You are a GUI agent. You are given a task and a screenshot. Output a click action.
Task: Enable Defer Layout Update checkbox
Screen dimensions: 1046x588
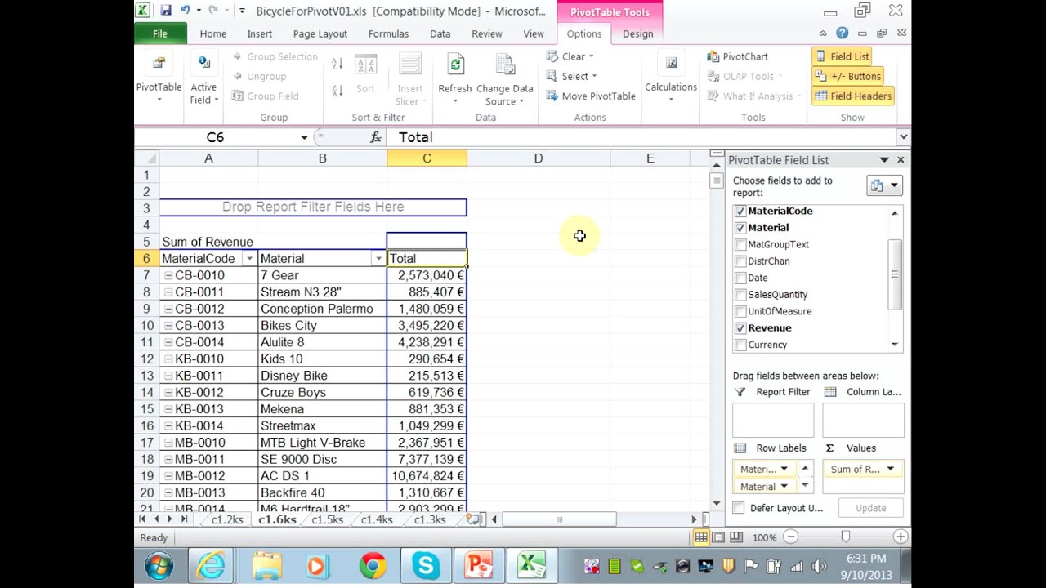(739, 508)
